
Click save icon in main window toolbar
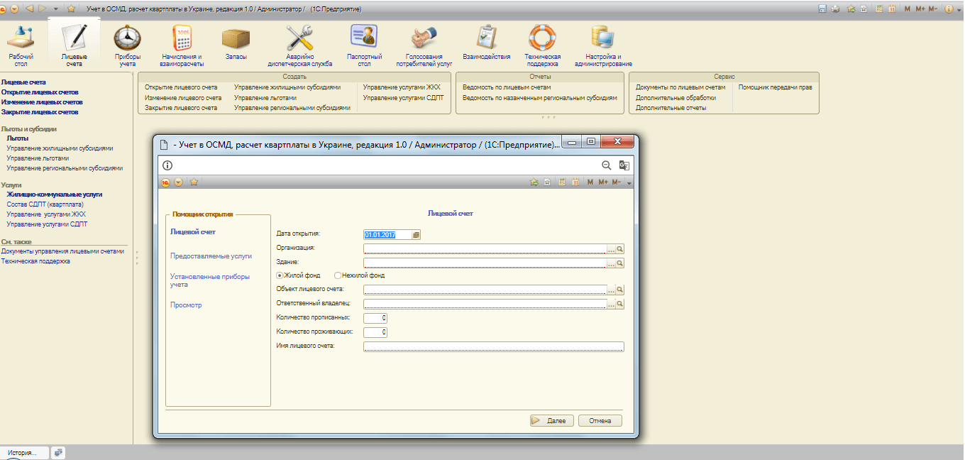822,9
